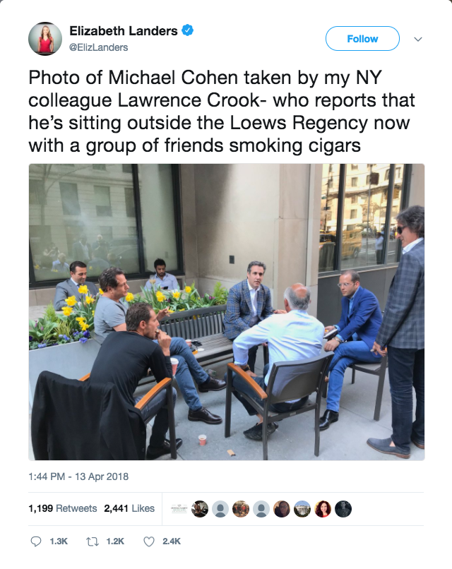Expand the tweet options chevron menu
452x569 pixels.
pyautogui.click(x=417, y=39)
